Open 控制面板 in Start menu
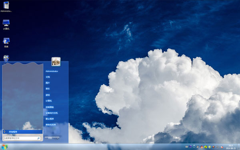This screenshot has height=150, width=240. point(50,107)
